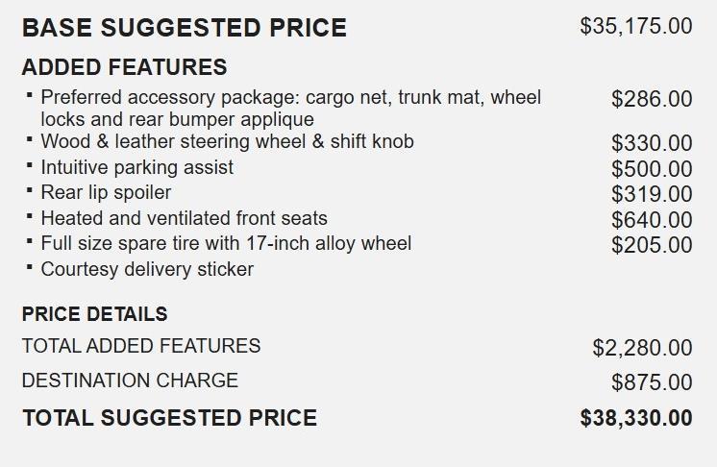
Task: Click the $330.00 steering wheel price
Action: (651, 143)
